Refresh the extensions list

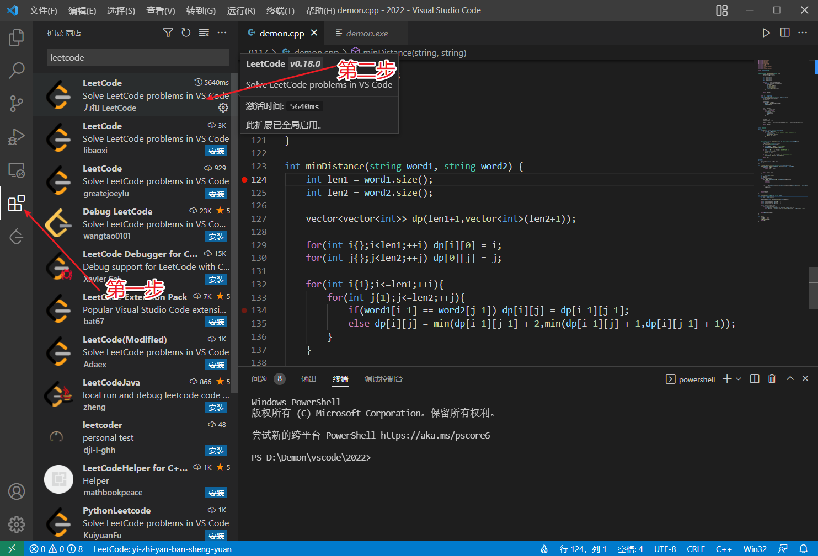point(186,33)
